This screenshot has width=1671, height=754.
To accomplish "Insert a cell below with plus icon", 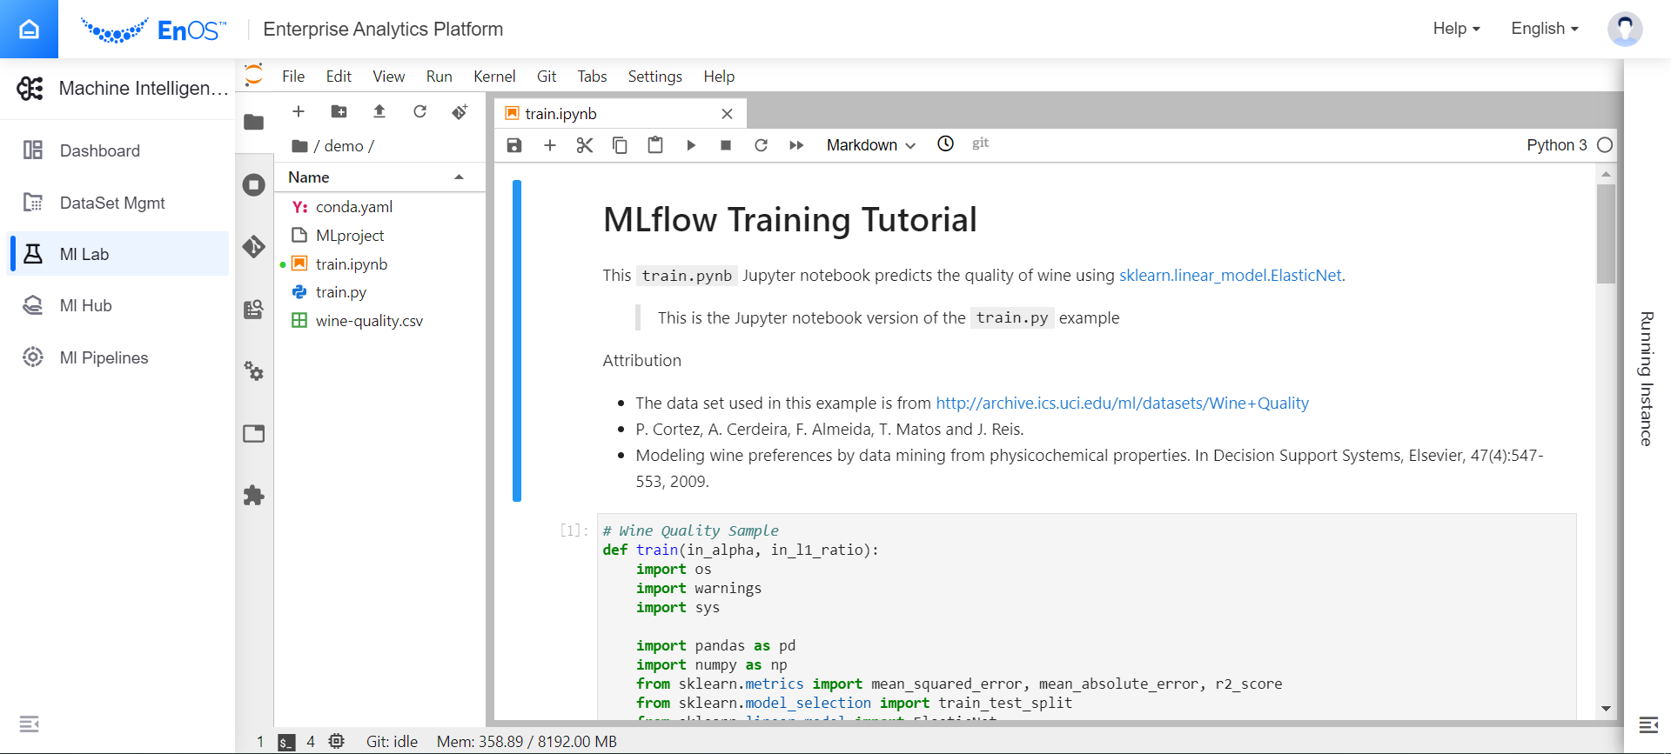I will coord(550,145).
